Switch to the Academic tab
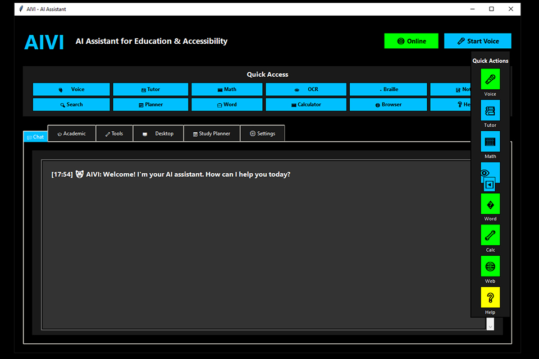This screenshot has width=539, height=359. coord(71,133)
